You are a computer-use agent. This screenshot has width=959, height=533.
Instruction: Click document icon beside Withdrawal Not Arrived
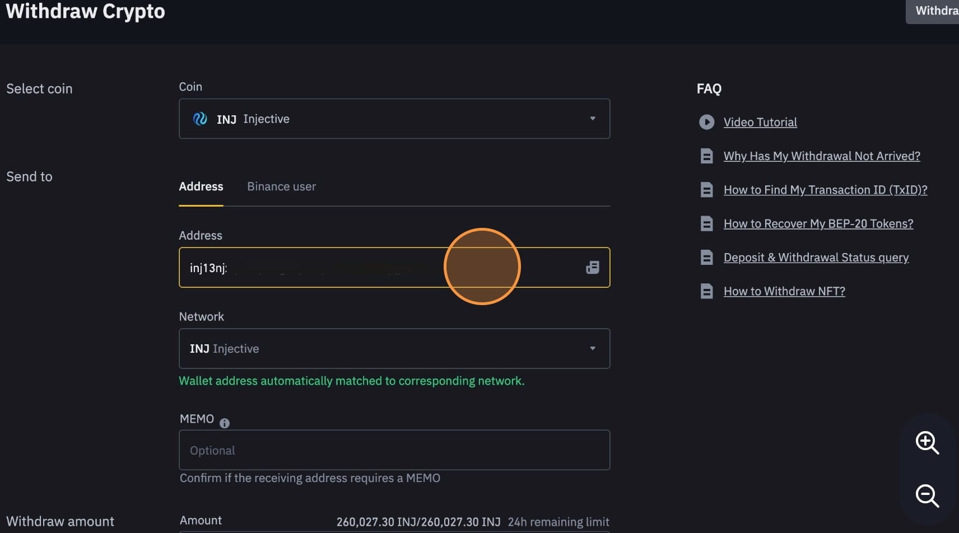tap(706, 156)
